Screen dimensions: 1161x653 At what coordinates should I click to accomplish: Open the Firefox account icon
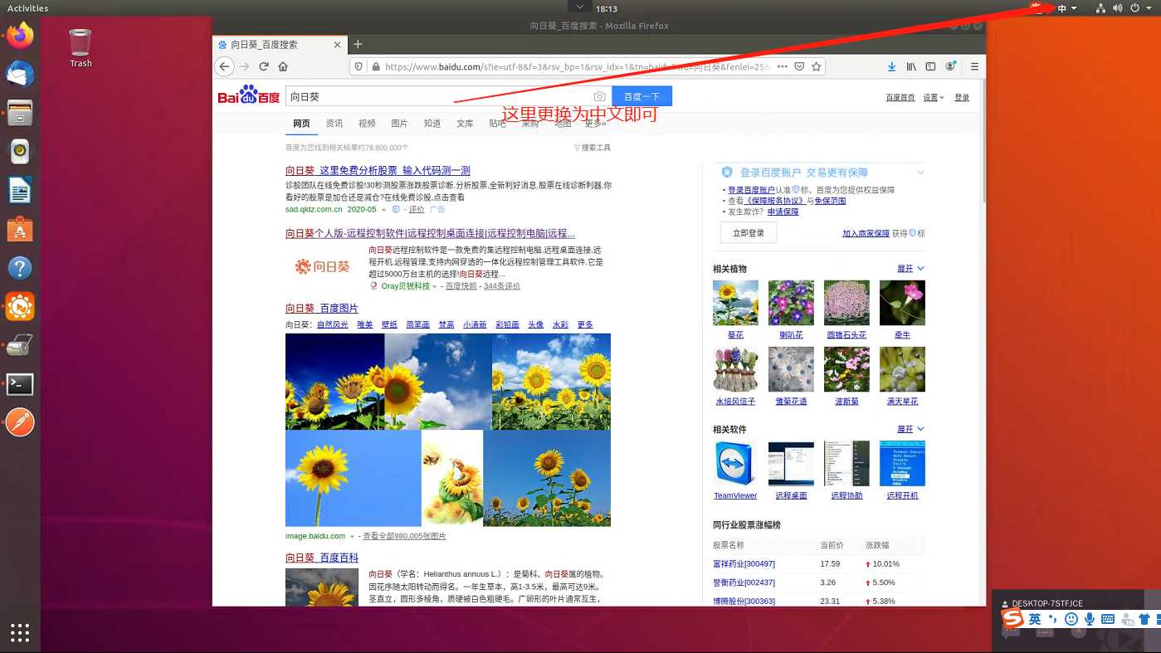pos(951,66)
